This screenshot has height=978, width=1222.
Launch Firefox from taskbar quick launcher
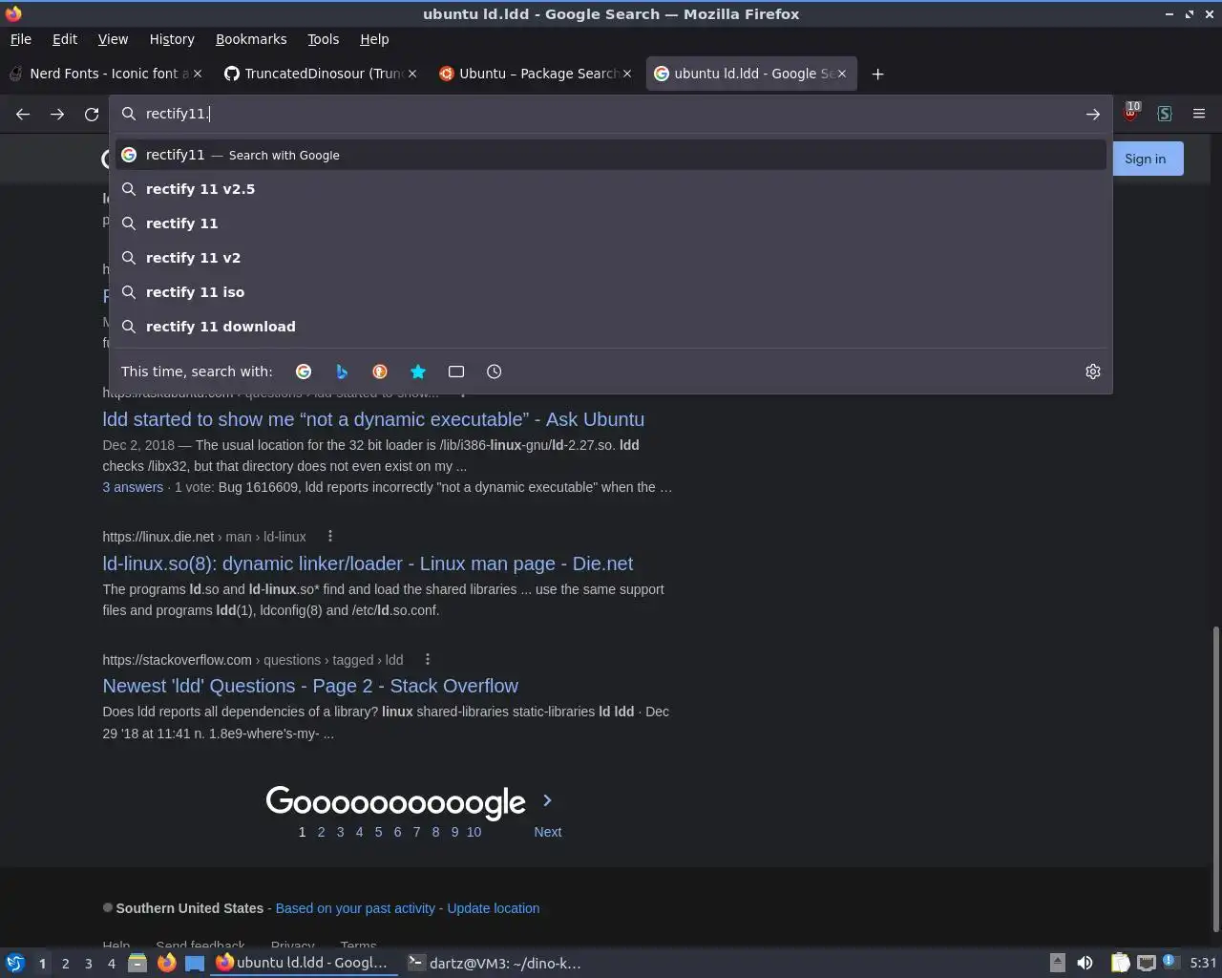[x=166, y=963]
